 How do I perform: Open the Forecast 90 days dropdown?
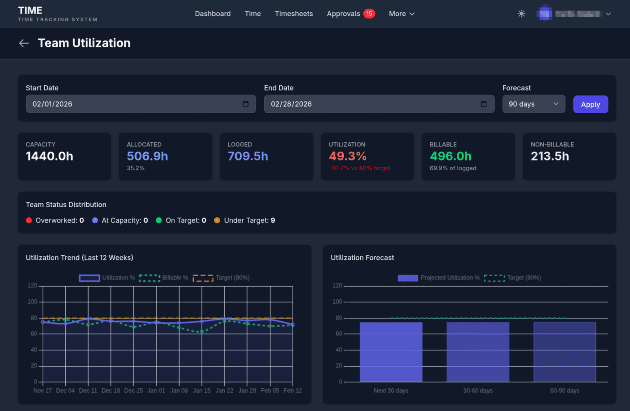pyautogui.click(x=533, y=104)
